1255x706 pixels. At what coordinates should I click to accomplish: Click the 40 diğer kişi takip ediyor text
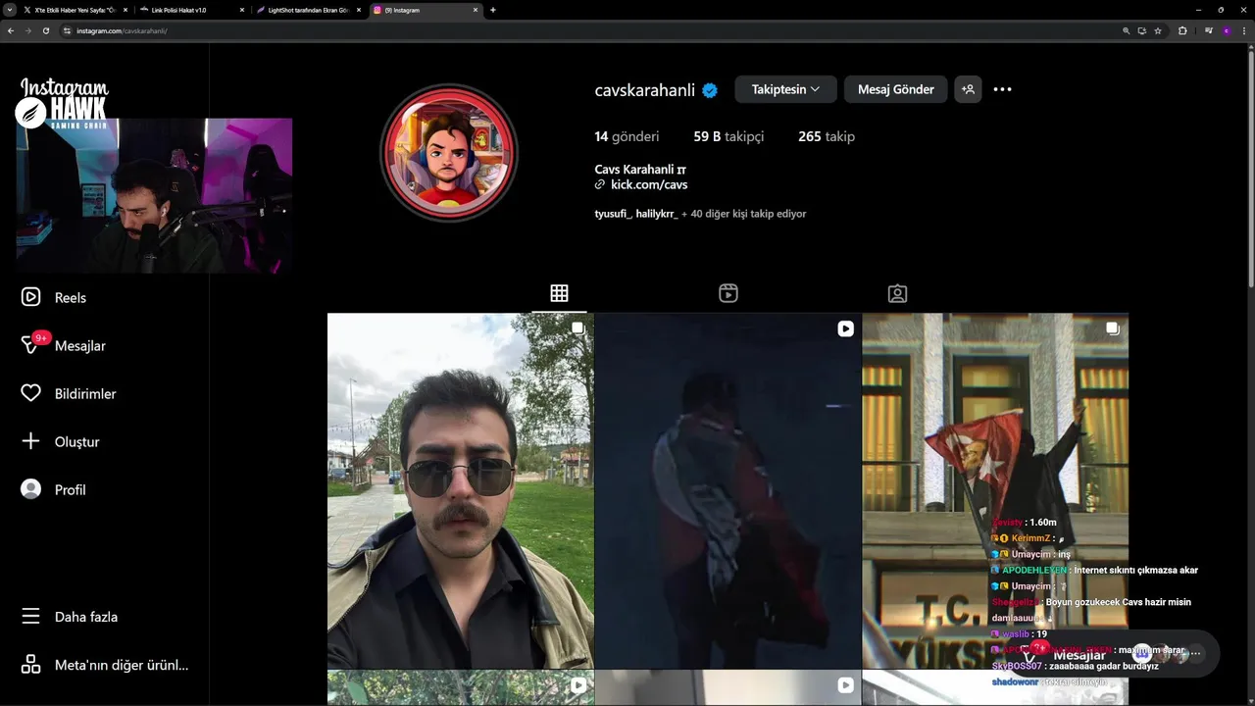[748, 214]
